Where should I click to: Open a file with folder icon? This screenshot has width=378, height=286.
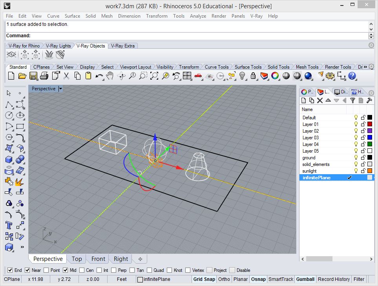pyautogui.click(x=22, y=76)
